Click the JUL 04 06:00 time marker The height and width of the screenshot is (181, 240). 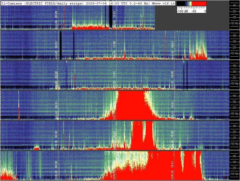56,19
